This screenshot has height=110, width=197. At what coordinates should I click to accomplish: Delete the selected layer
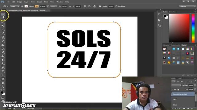pos(192,109)
